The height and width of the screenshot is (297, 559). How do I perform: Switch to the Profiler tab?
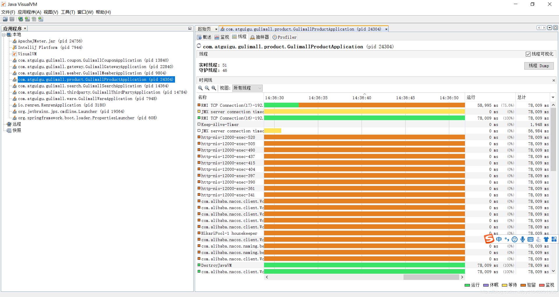pos(284,37)
